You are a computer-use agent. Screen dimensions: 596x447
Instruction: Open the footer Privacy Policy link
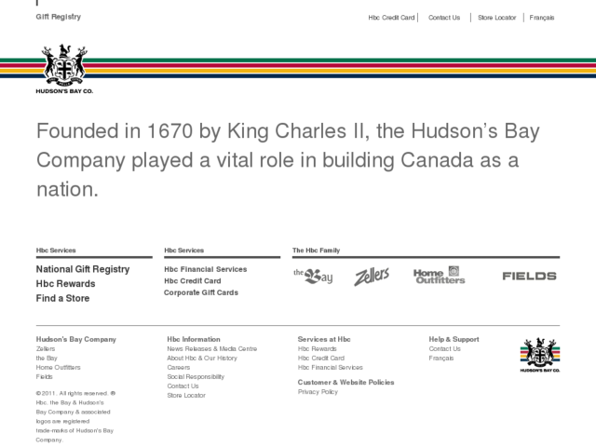tap(318, 392)
